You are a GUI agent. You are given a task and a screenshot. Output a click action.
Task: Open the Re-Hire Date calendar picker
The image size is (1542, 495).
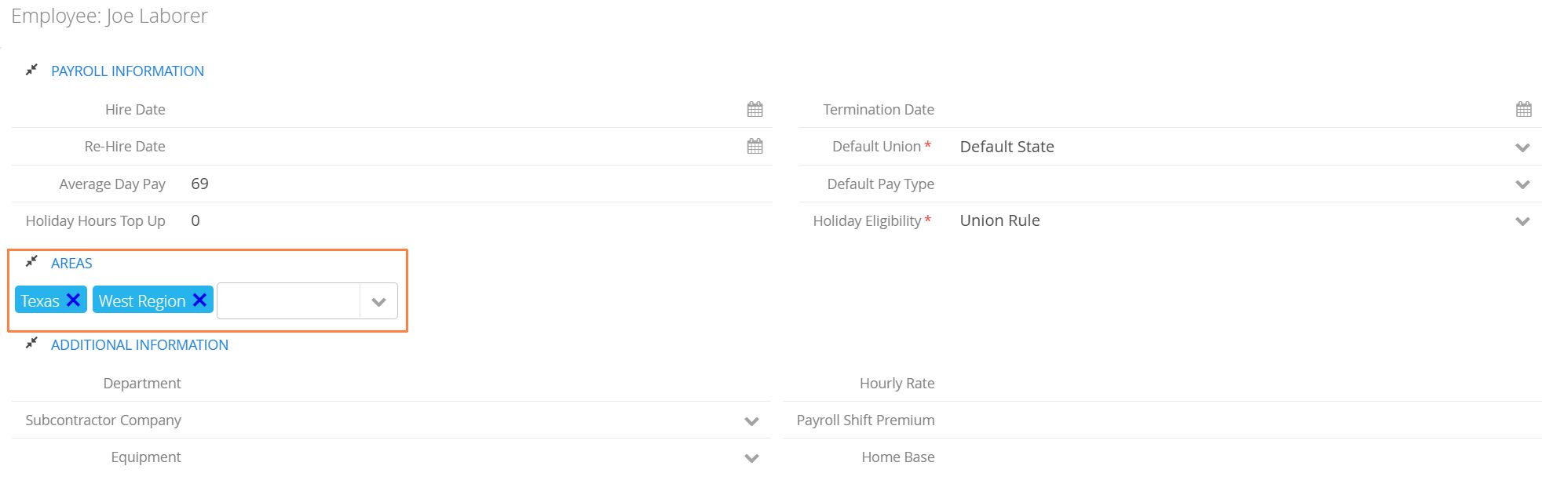755,146
